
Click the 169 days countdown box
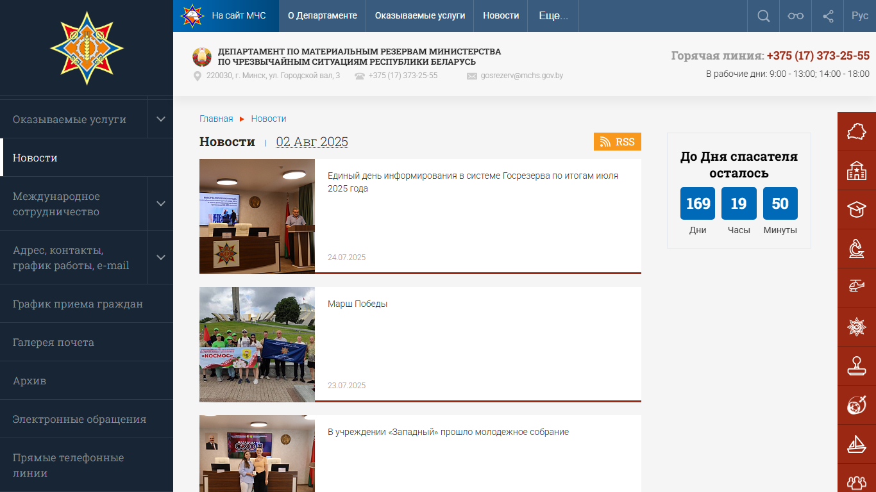click(698, 204)
